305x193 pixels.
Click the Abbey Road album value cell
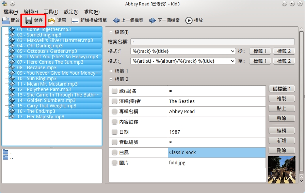click(x=217, y=112)
